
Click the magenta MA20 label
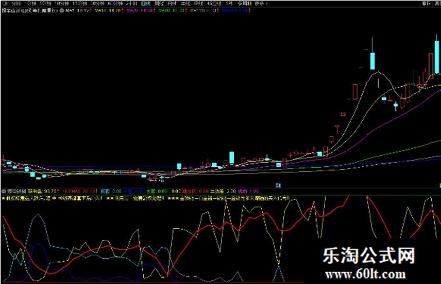pyautogui.click(x=140, y=10)
